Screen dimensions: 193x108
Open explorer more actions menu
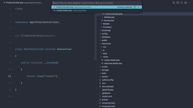coord(189,3)
